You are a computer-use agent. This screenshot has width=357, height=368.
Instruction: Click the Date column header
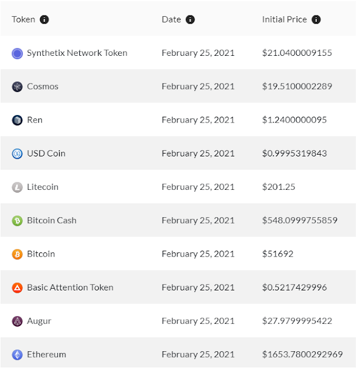[171, 20]
